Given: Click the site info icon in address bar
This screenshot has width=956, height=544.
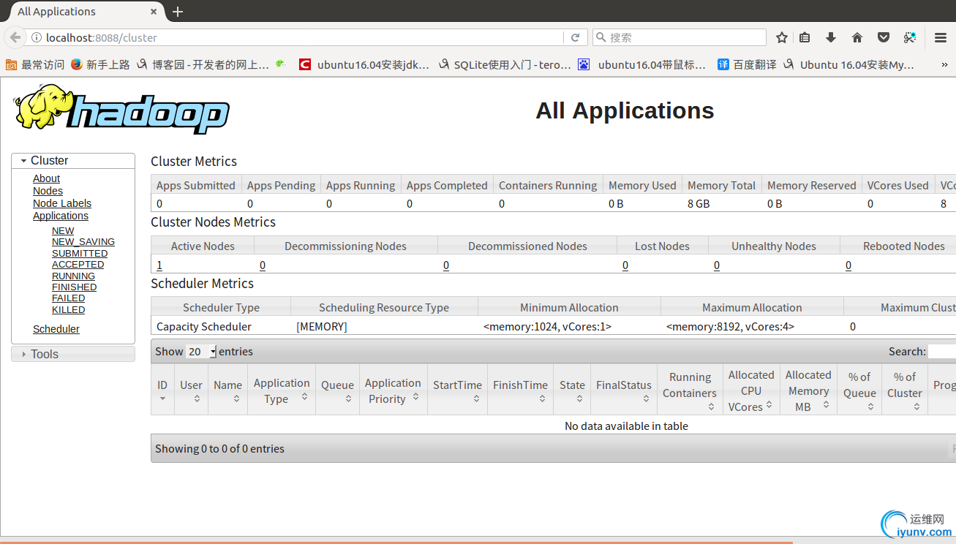Looking at the screenshot, I should pos(36,37).
